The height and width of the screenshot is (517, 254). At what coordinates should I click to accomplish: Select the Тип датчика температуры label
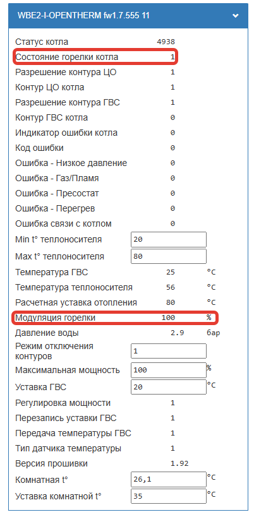[68, 448]
